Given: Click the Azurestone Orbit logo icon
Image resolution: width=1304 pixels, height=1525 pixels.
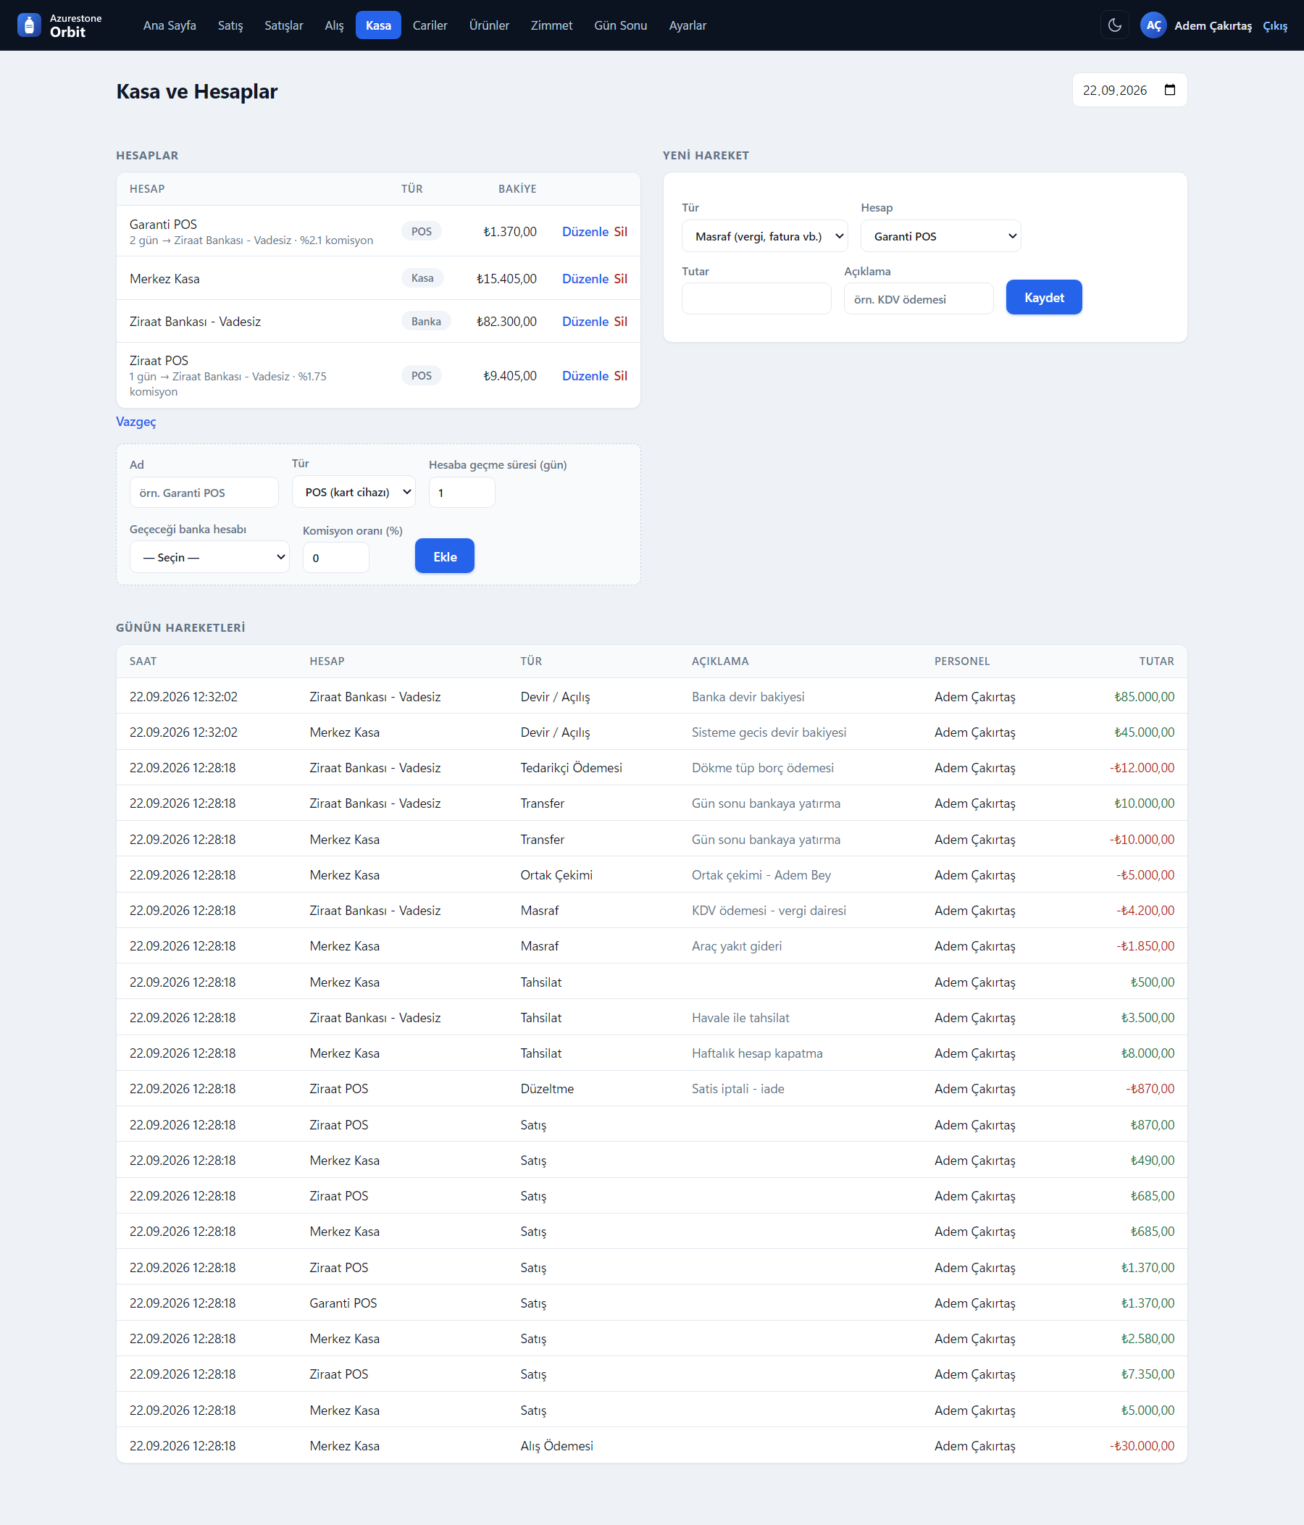Looking at the screenshot, I should coord(29,25).
